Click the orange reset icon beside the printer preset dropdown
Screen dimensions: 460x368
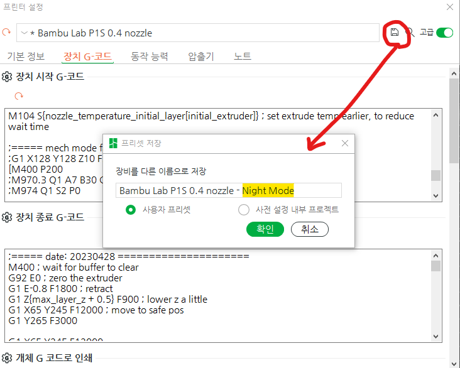click(x=6, y=32)
